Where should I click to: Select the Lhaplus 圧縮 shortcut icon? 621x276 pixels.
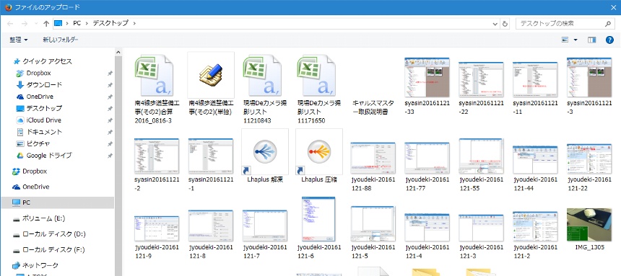pos(319,152)
